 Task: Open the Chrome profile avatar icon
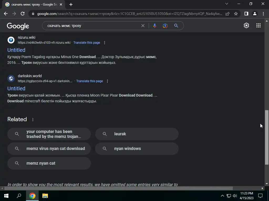pyautogui.click(x=255, y=14)
